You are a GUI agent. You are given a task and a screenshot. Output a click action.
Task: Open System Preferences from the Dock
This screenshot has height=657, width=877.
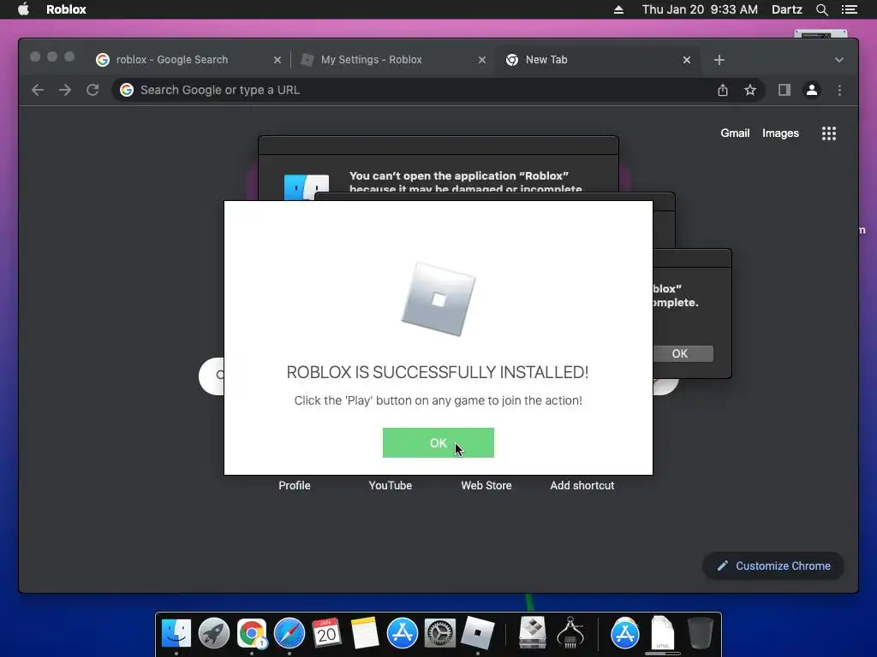pyautogui.click(x=439, y=634)
